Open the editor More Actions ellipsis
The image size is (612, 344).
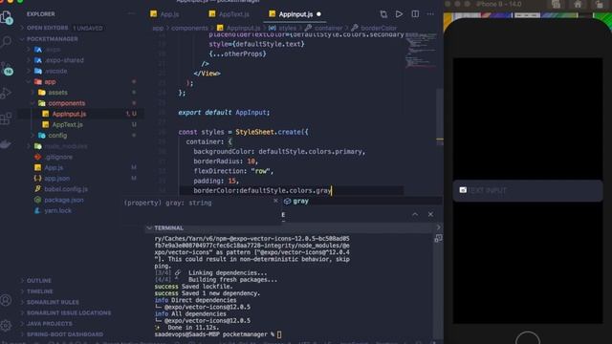click(430, 14)
